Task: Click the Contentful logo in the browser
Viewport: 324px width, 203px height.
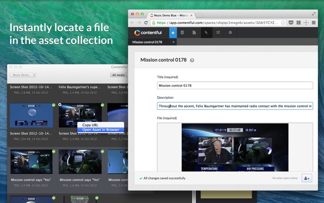Action: [148, 32]
